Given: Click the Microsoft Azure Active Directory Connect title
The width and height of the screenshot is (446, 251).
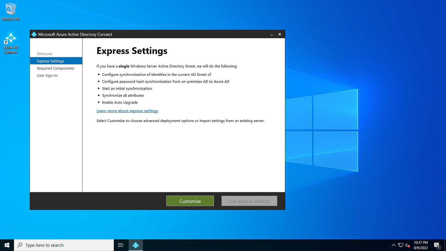Looking at the screenshot, I should 75,34.
